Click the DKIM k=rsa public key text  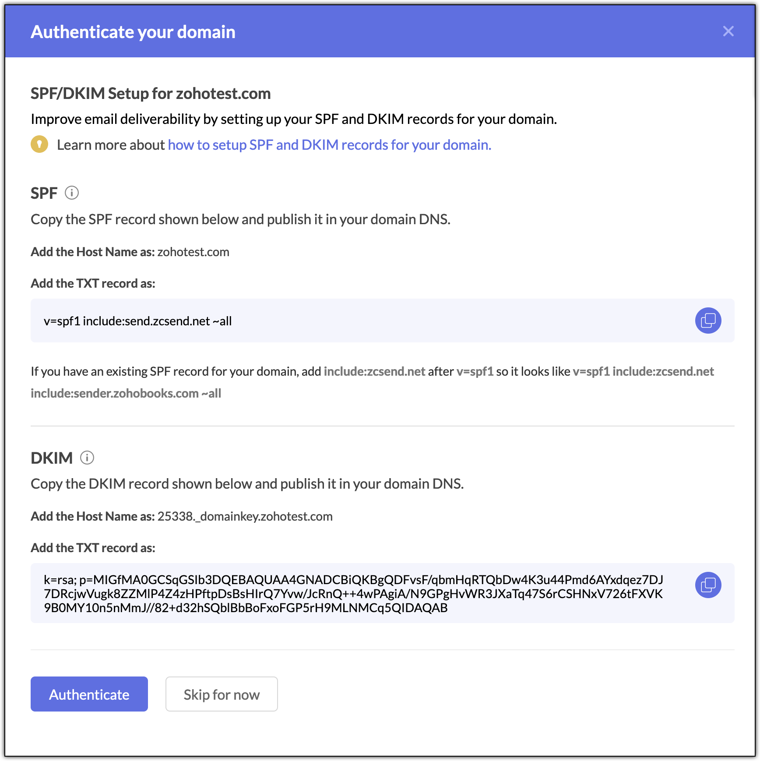tap(353, 593)
